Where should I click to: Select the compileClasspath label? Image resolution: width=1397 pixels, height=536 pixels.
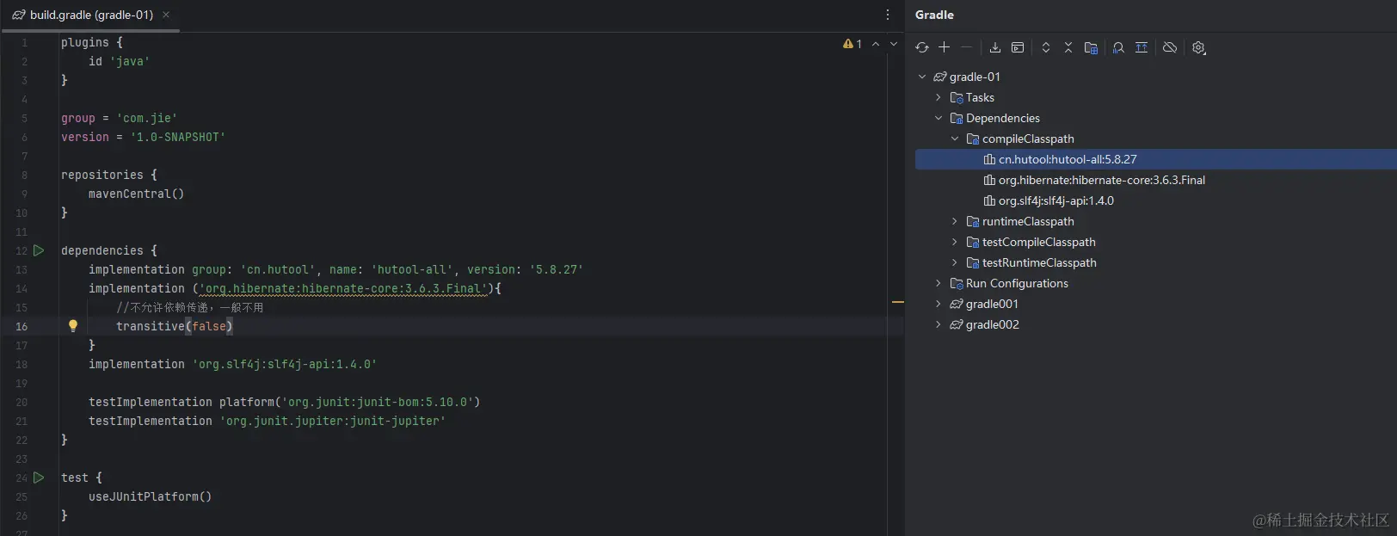[x=1028, y=139]
